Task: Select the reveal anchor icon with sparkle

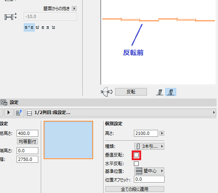Action: click(x=38, y=27)
